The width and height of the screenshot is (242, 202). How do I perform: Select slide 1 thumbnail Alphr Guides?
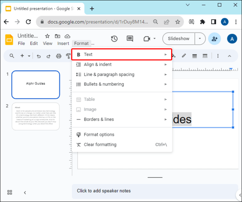click(x=36, y=85)
